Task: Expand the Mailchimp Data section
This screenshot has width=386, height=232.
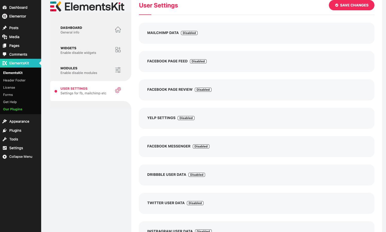Action: (x=257, y=33)
